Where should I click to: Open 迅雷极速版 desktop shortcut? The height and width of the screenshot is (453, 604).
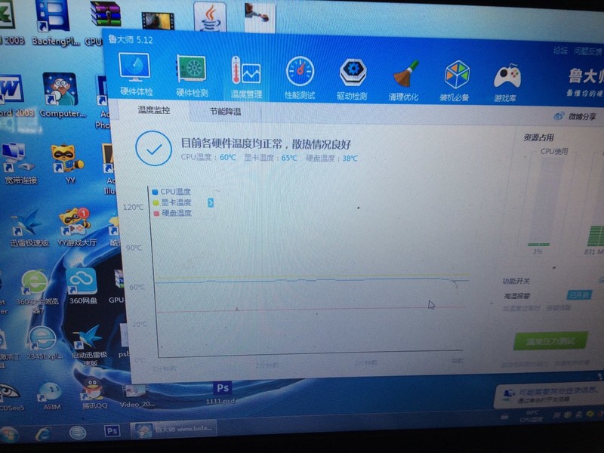click(x=28, y=228)
